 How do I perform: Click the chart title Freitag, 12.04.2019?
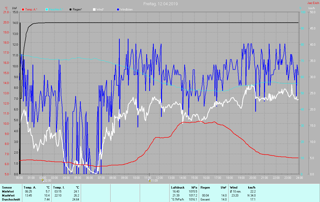point(160,4)
